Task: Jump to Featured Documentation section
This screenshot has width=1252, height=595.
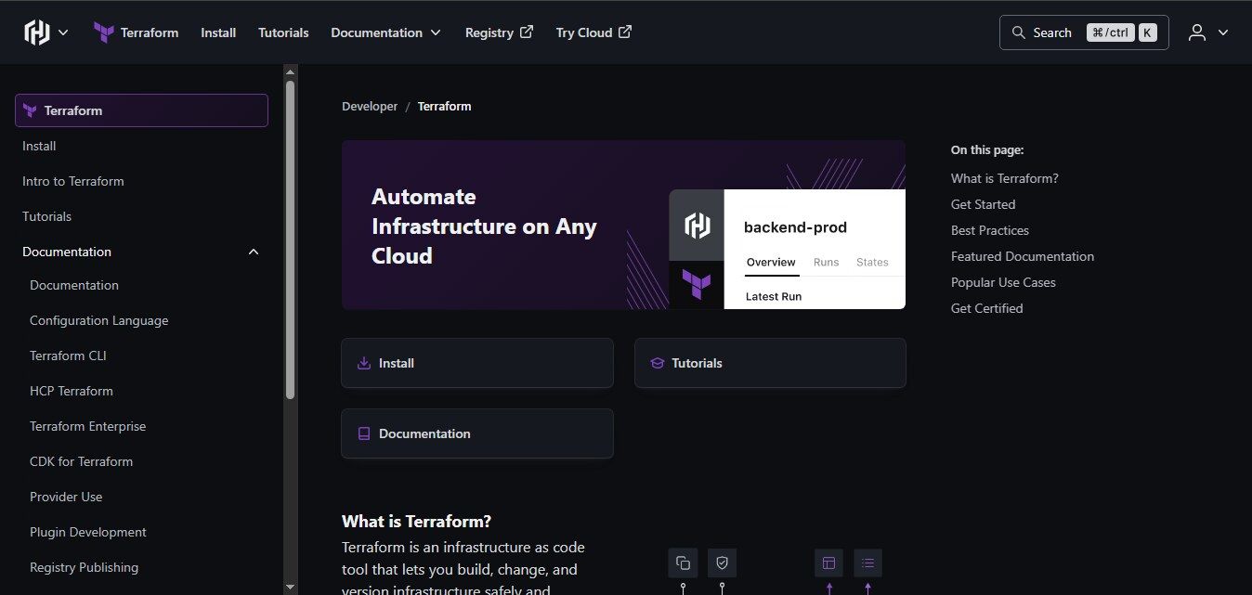Action: click(x=1023, y=256)
